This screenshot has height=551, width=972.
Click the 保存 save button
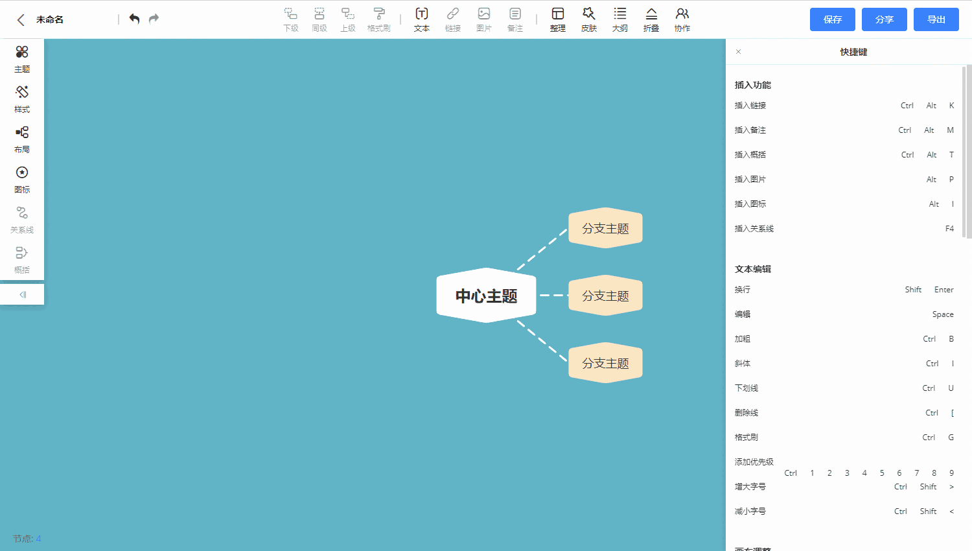pos(832,19)
